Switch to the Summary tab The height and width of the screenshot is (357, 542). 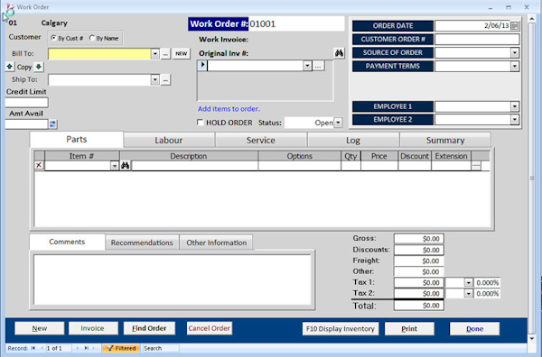pyautogui.click(x=444, y=140)
